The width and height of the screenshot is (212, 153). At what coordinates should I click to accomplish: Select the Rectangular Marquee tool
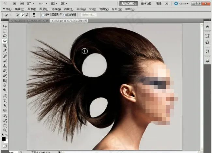5,31
